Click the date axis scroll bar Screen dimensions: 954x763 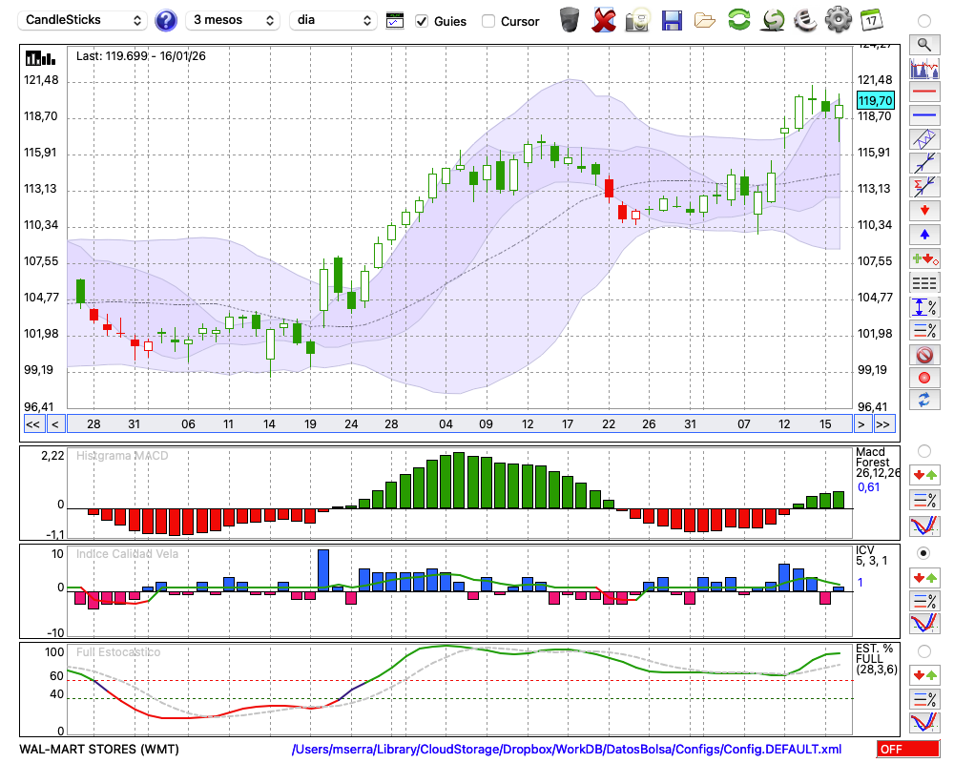click(460, 424)
